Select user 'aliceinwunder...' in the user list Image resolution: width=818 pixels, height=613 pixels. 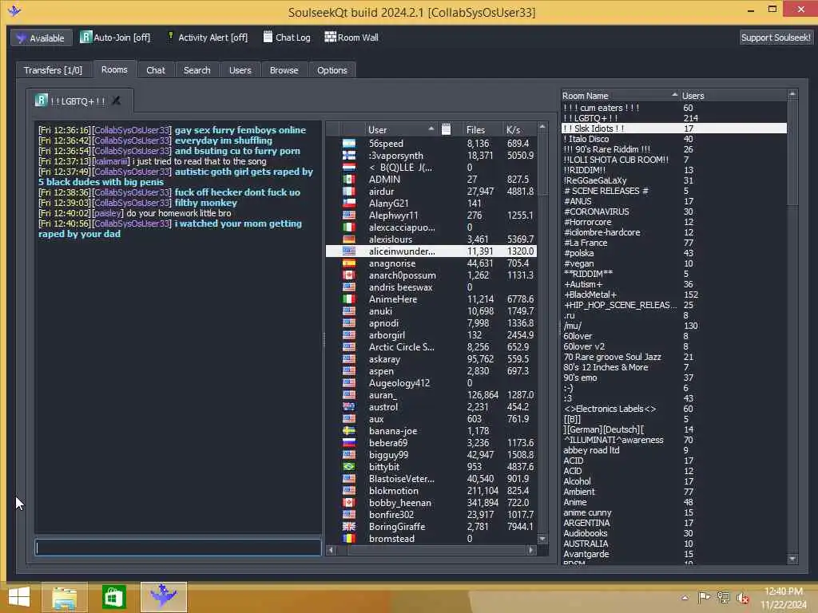[x=431, y=251]
